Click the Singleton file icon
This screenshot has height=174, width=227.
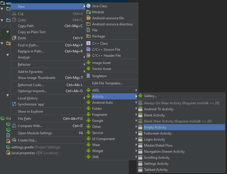coord(88,76)
